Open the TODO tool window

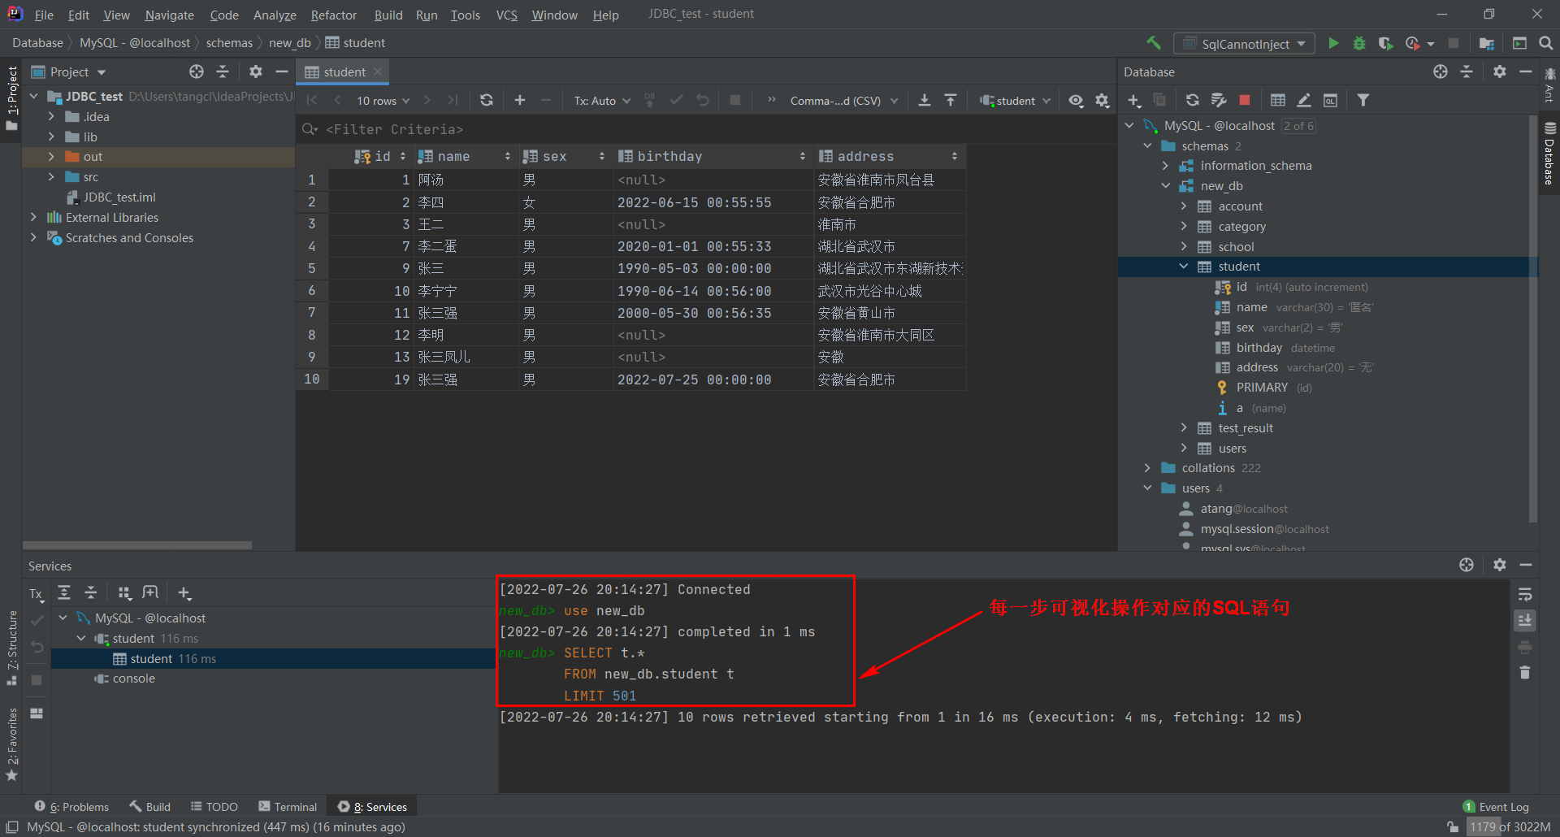(x=214, y=806)
